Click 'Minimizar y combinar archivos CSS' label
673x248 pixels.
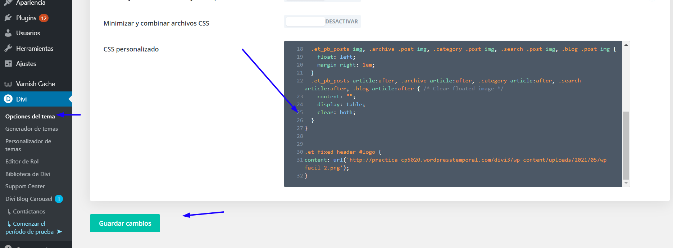pyautogui.click(x=156, y=23)
